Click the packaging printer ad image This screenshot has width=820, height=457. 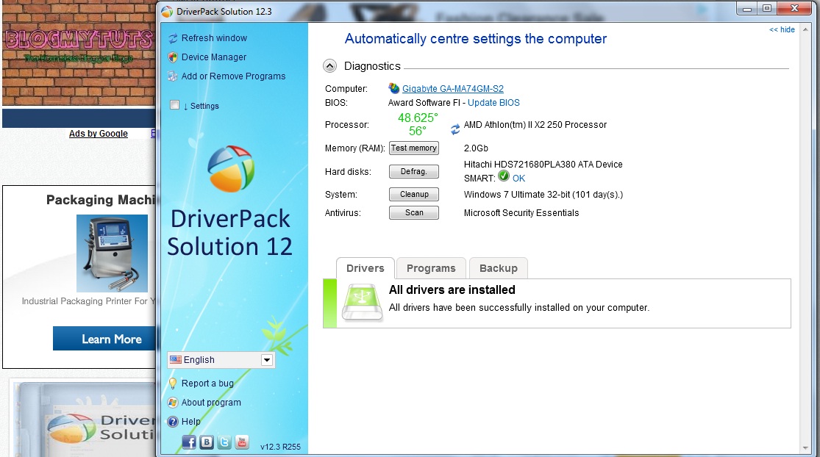click(x=112, y=253)
